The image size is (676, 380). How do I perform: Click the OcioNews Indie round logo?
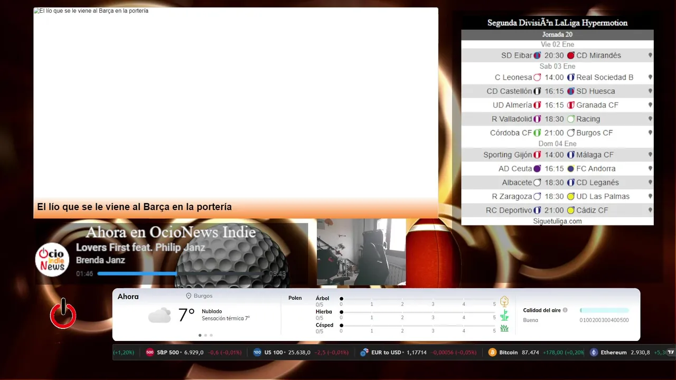point(52,259)
